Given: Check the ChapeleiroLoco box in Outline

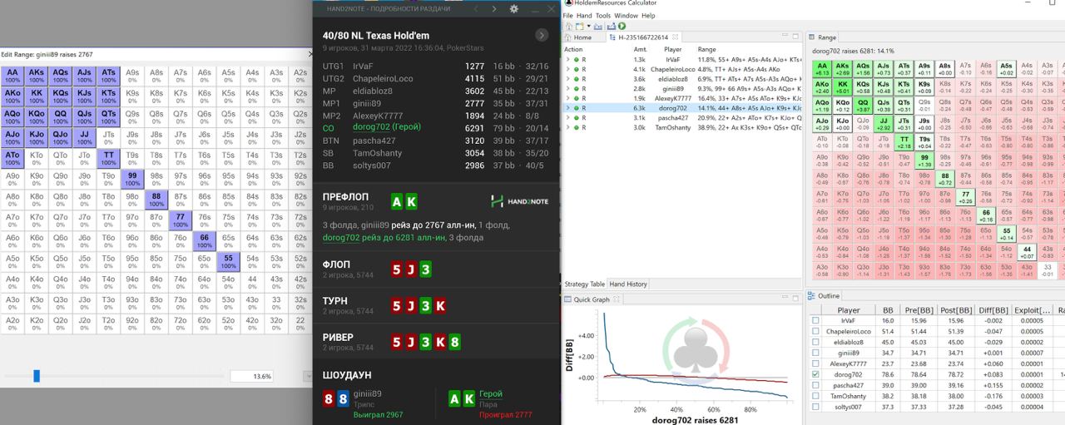Looking at the screenshot, I should [x=815, y=331].
